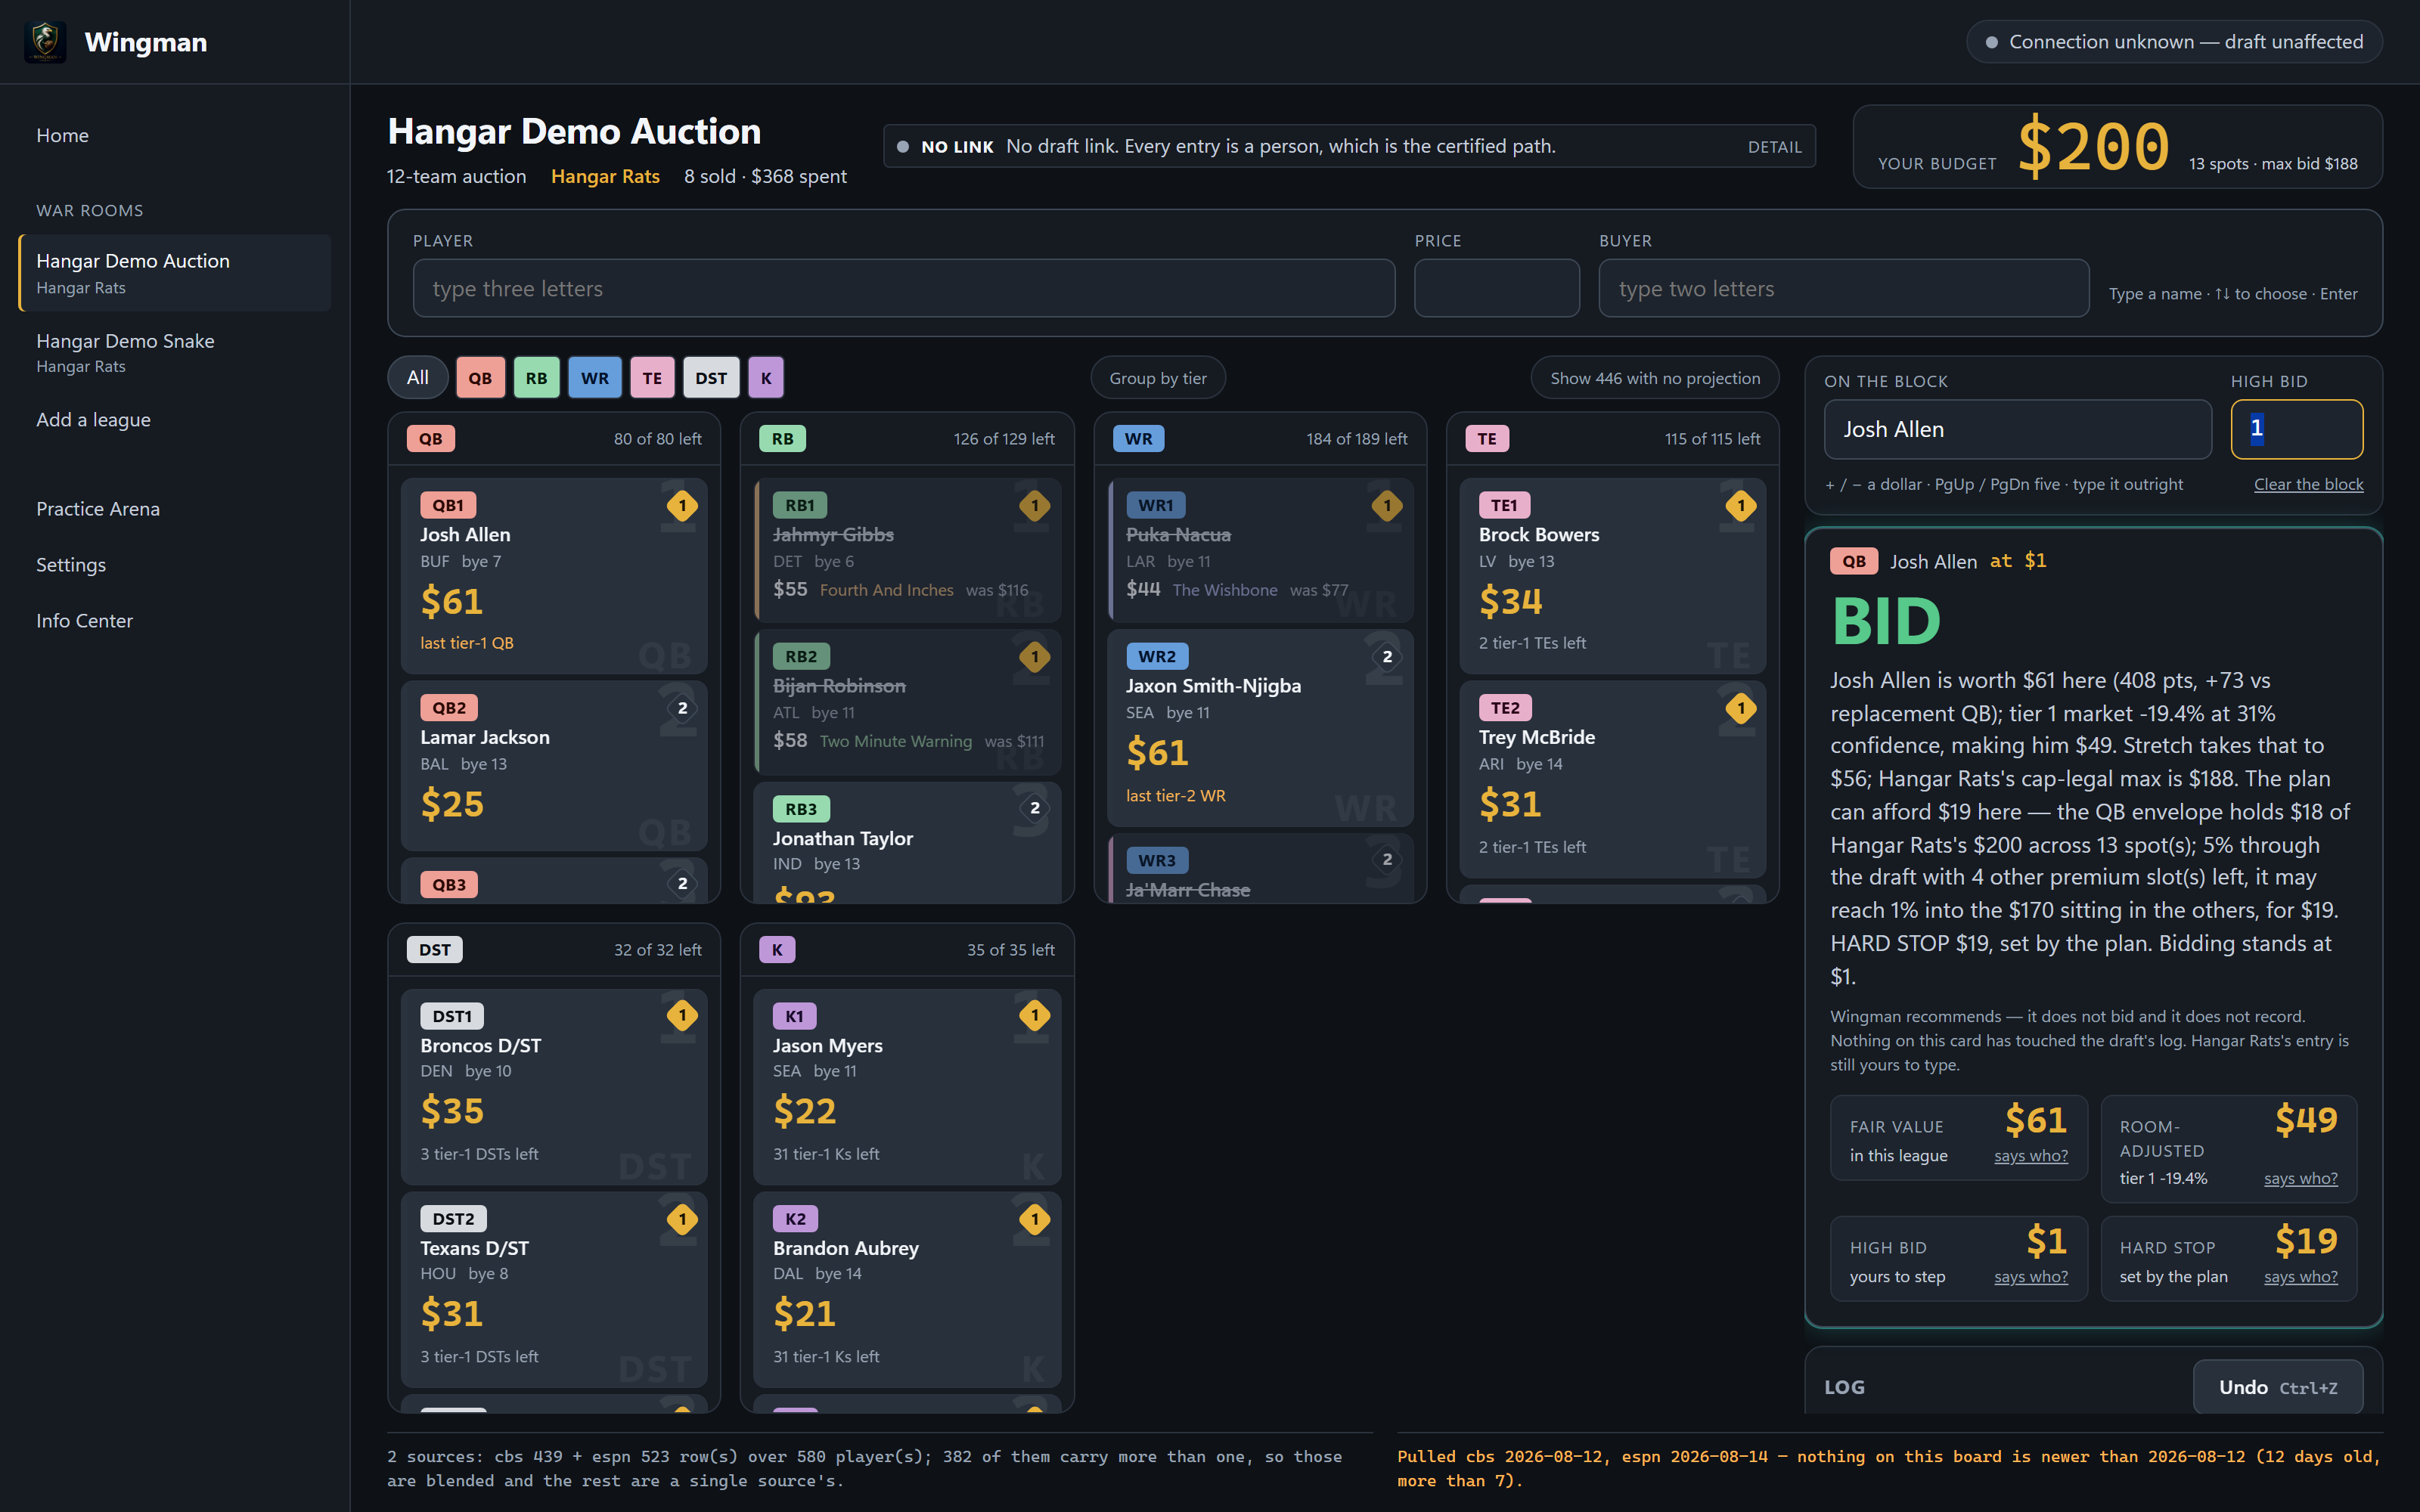Click tier 1 diamond on Texans D/ST card
Image resolution: width=2420 pixels, height=1512 pixels.
point(682,1219)
